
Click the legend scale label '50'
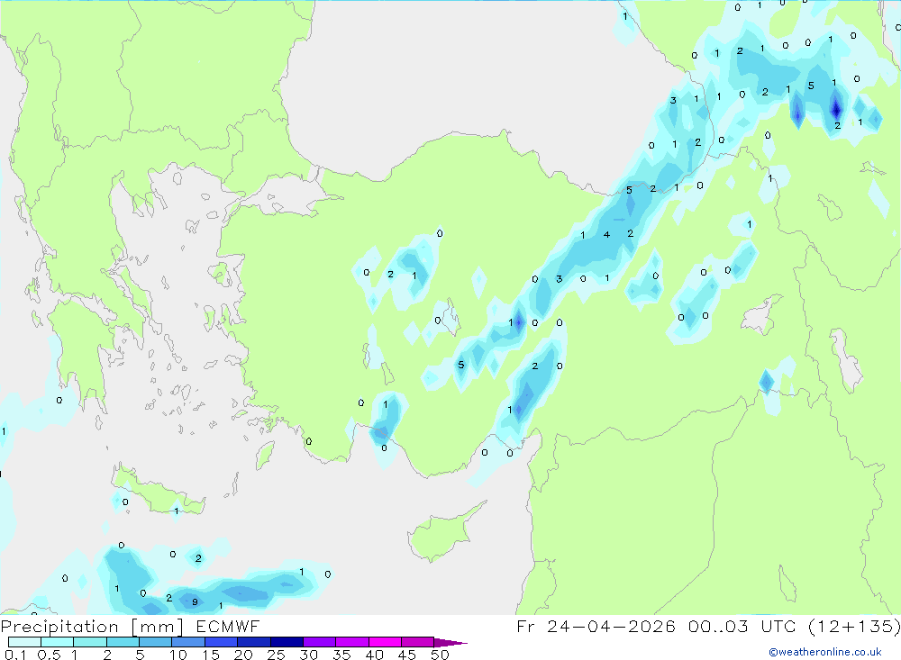pyautogui.click(x=441, y=655)
